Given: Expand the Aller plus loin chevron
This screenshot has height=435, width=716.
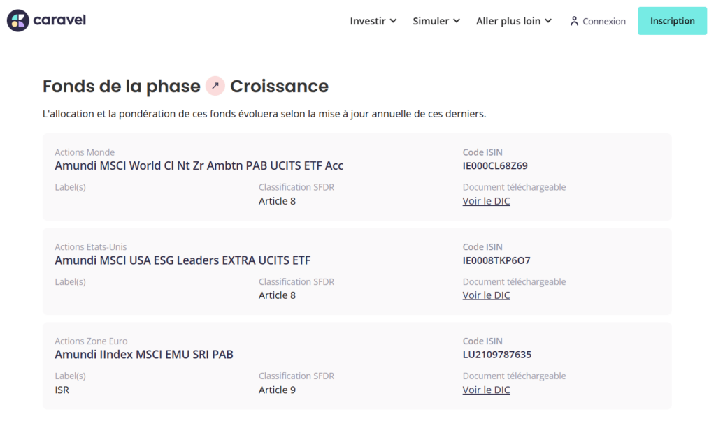Looking at the screenshot, I should (548, 21).
